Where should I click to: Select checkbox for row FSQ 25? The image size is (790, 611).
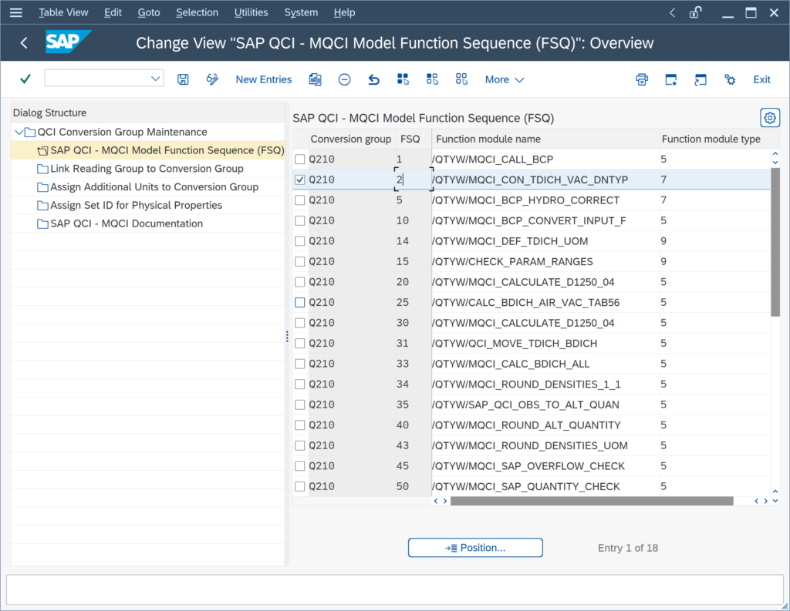tap(300, 303)
